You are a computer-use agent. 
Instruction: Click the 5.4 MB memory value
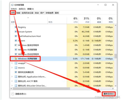point(86,72)
